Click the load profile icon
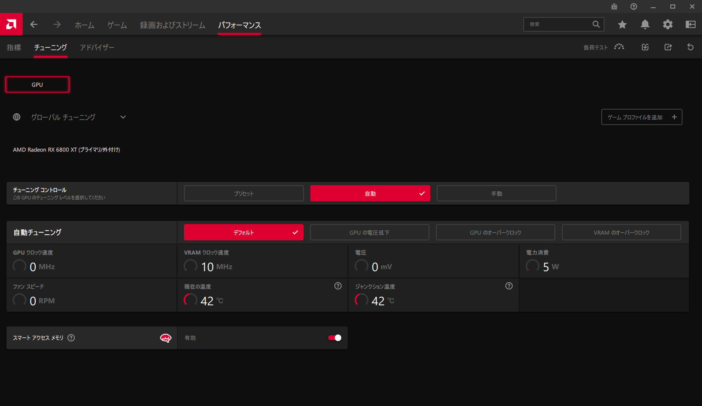Screen dimensions: 702x406 [x=645, y=47]
